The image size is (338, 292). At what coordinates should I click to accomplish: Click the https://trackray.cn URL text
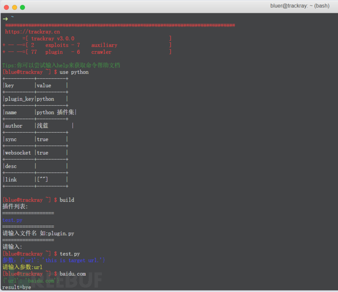(32, 32)
